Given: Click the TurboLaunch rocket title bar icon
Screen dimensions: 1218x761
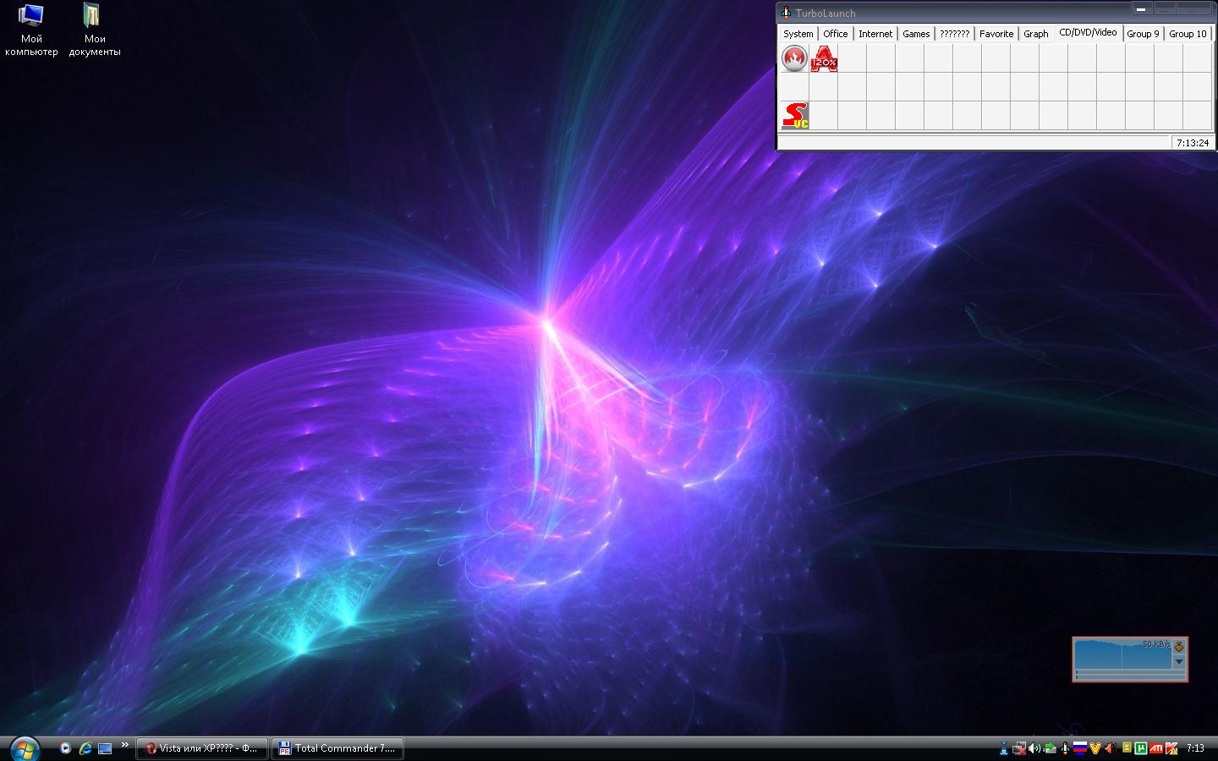Looking at the screenshot, I should [x=786, y=13].
